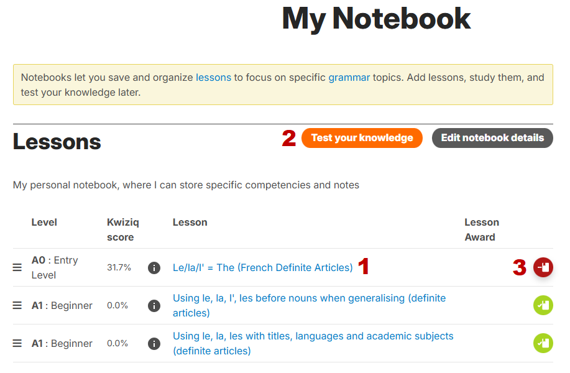Open Edit notebook details

click(492, 138)
